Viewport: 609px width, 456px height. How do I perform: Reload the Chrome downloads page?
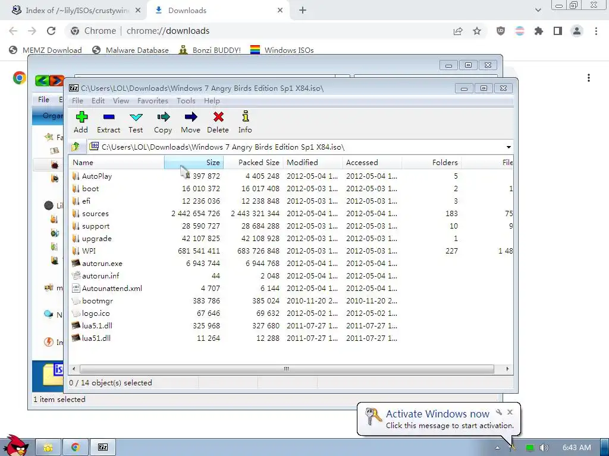click(51, 31)
